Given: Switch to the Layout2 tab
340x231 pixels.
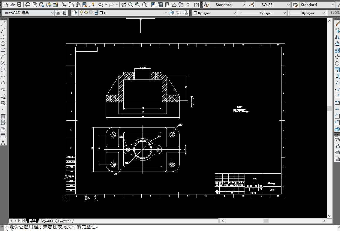Looking at the screenshot, I should pos(65,221).
